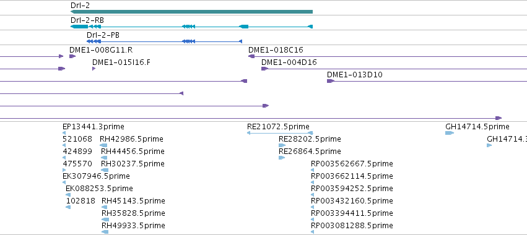Image resolution: width=527 pixels, height=235 pixels.
Task: Click the Drl-2-RB transcript label
Action: point(87,20)
